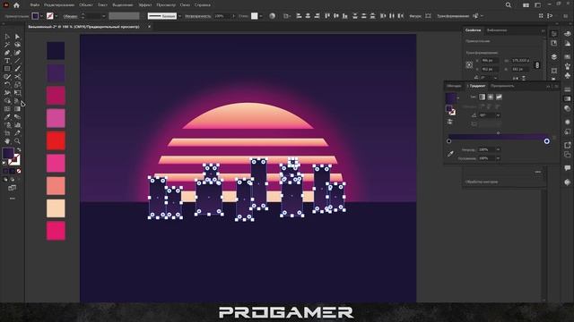Open the Эффект menu

click(145, 5)
